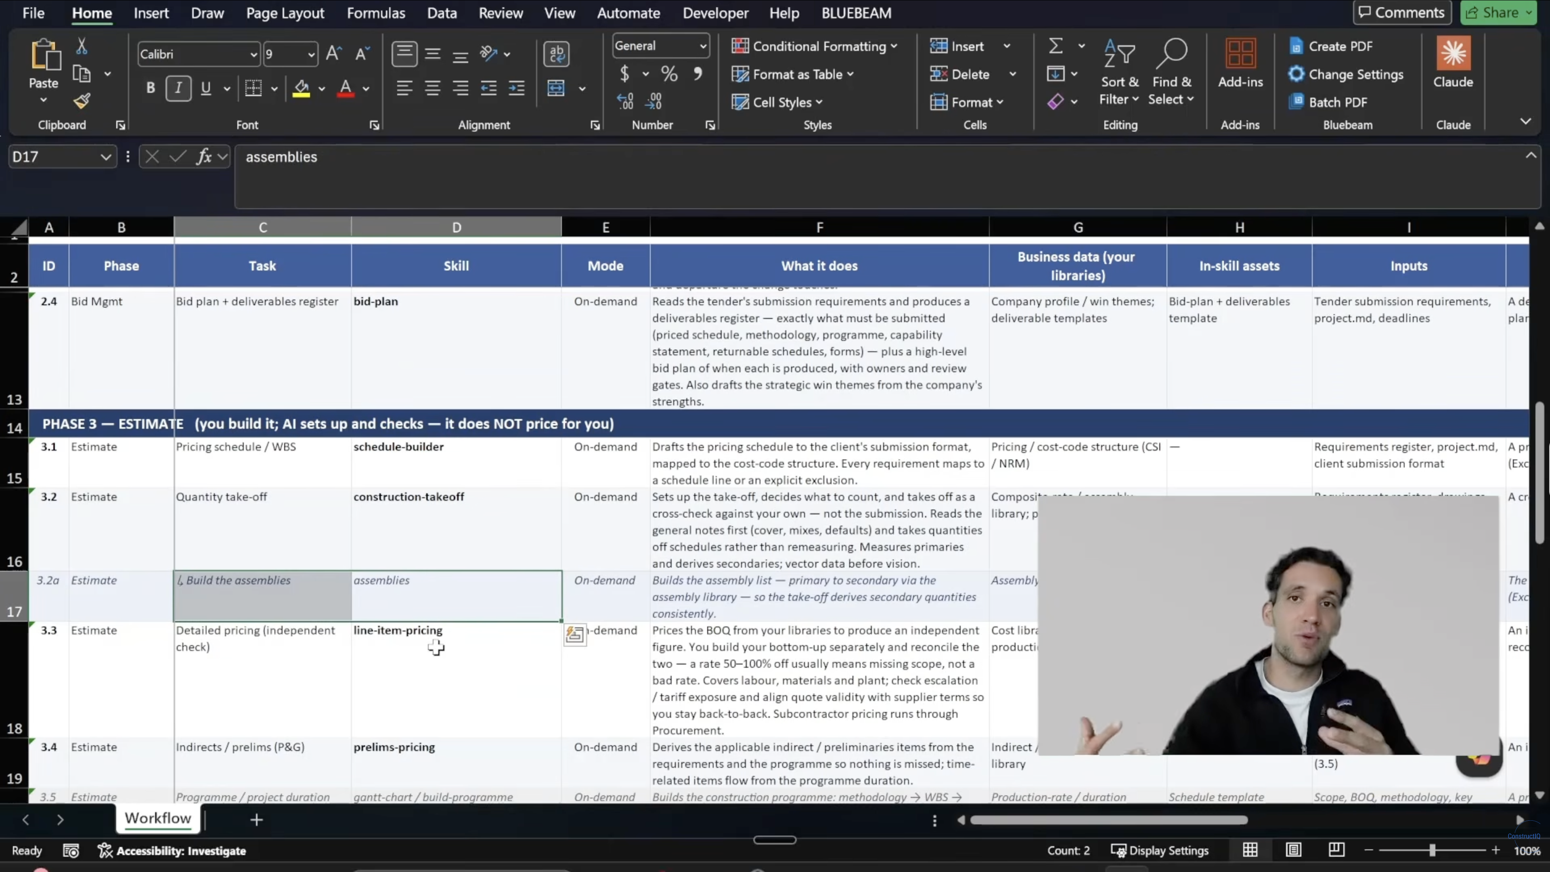The height and width of the screenshot is (872, 1550).
Task: Switch to Page Break Preview view
Action: [1336, 850]
